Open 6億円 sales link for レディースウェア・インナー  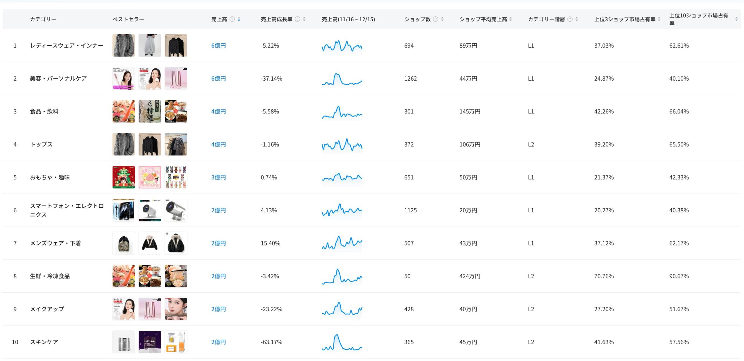tap(218, 46)
